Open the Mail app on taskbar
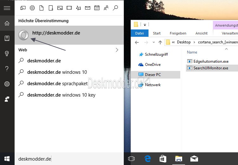Screen dimensions: 238x165 (x=194, y=159)
